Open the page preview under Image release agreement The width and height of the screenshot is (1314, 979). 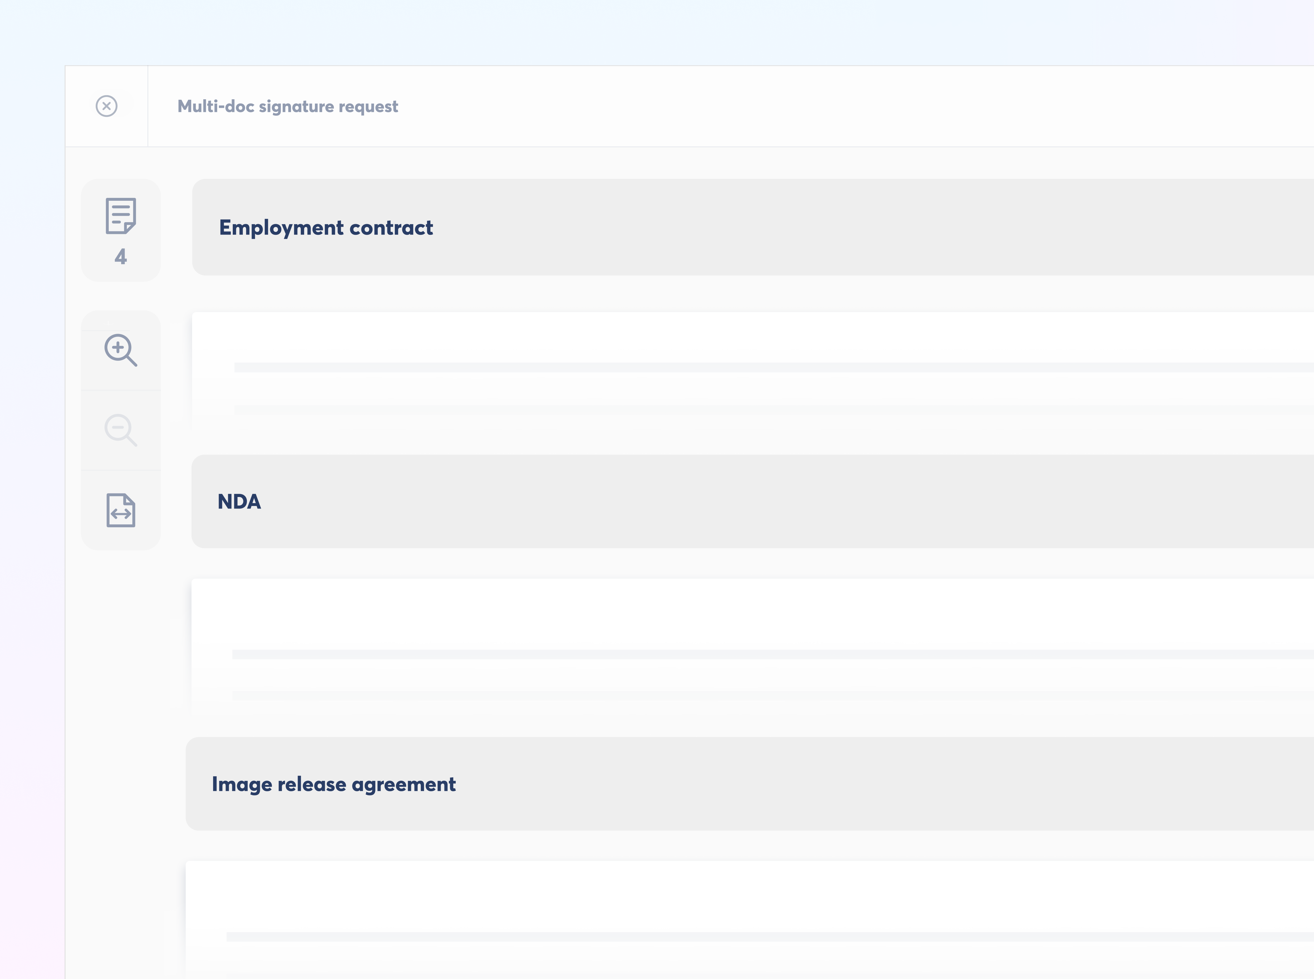749,920
